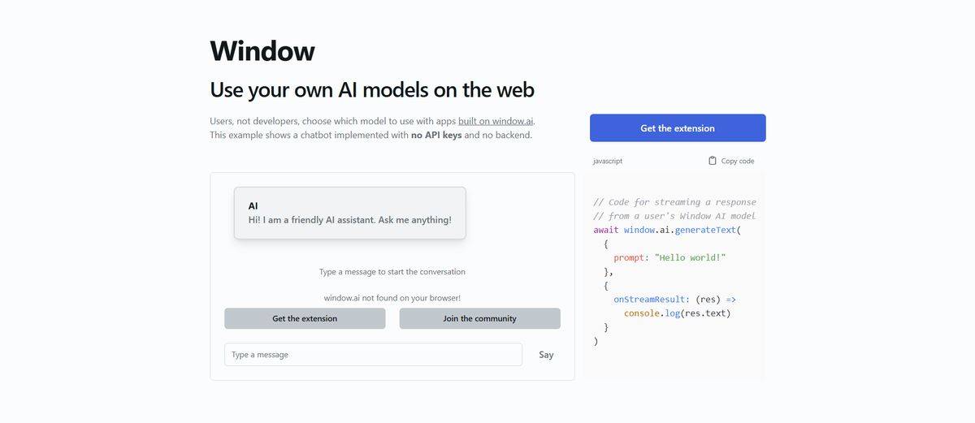
Task: Click the Code for streaming comment line
Action: pyautogui.click(x=675, y=202)
